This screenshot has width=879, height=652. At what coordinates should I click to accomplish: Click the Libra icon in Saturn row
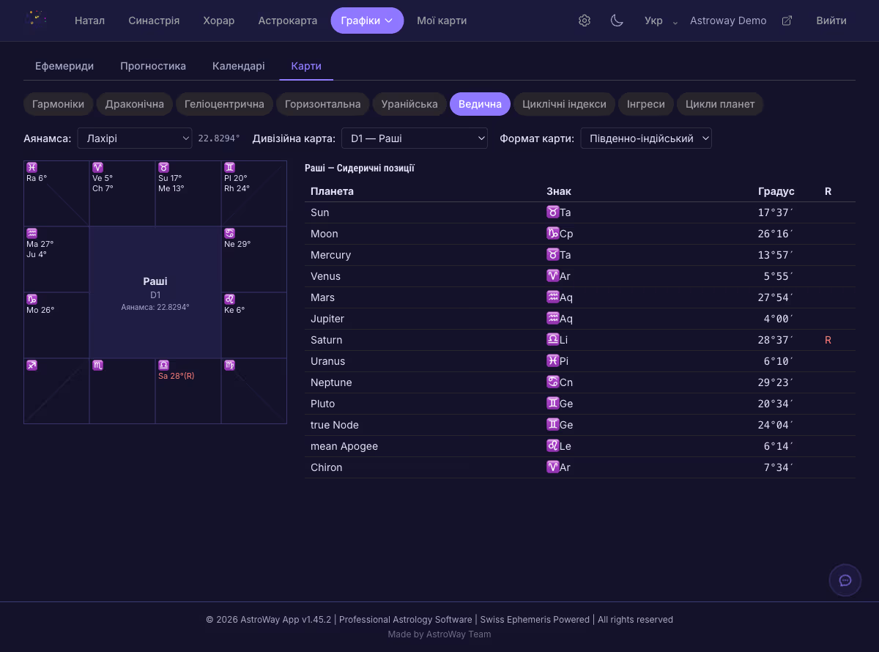(x=552, y=340)
